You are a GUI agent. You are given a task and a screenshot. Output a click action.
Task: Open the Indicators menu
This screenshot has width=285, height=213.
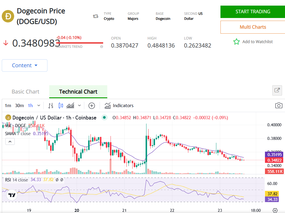(119, 106)
